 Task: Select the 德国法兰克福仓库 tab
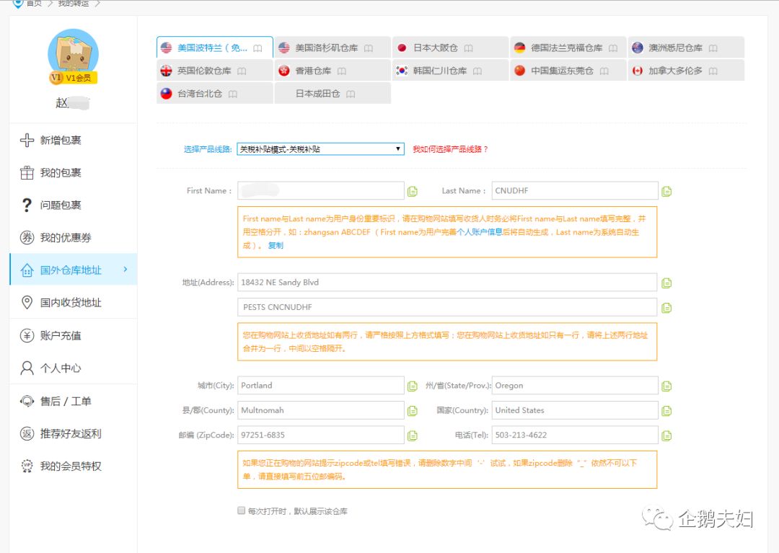566,48
